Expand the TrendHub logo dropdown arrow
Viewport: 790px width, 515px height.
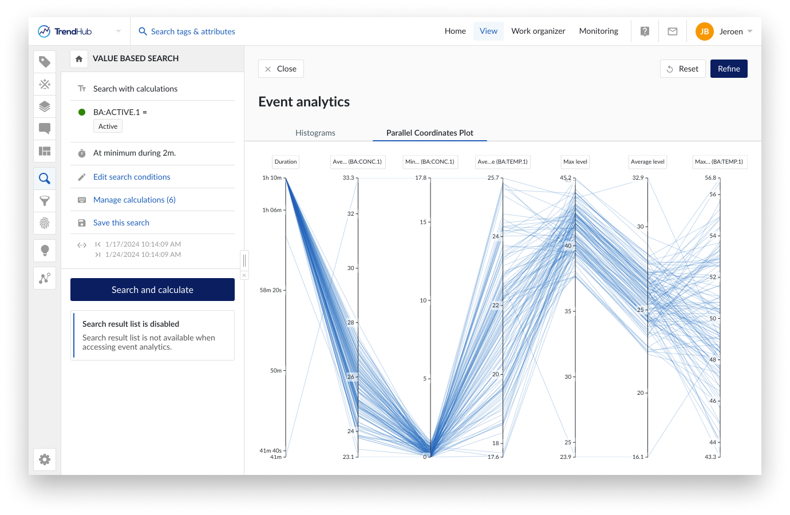pos(118,31)
